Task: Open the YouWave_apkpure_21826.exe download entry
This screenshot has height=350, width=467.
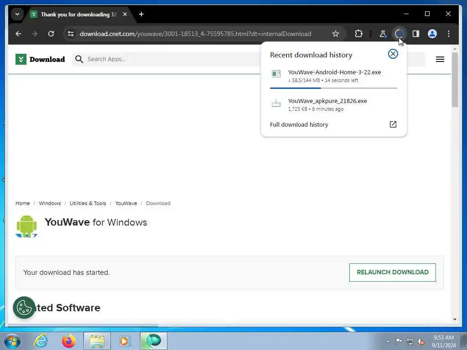Action: pos(333,104)
